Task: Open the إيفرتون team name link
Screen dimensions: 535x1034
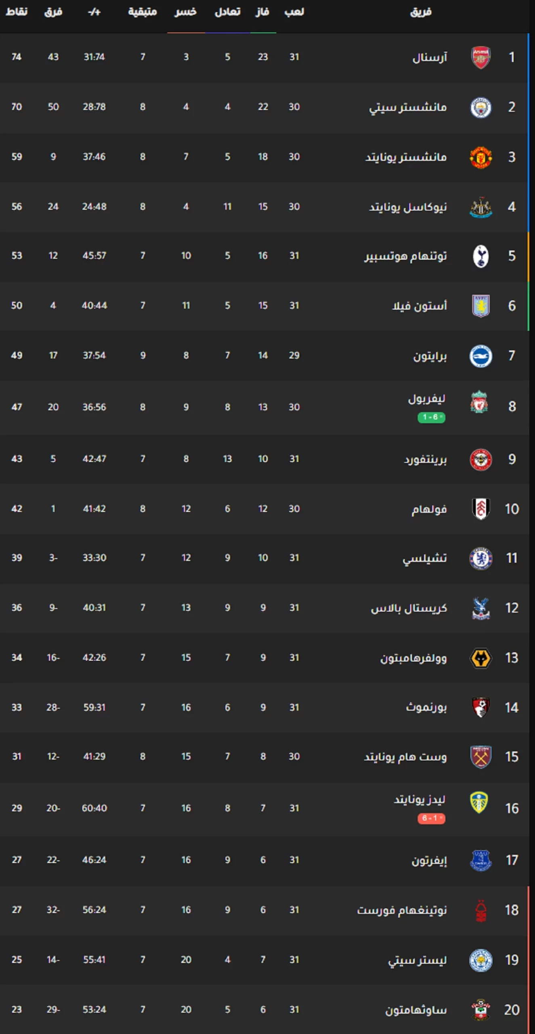Action: point(429,860)
